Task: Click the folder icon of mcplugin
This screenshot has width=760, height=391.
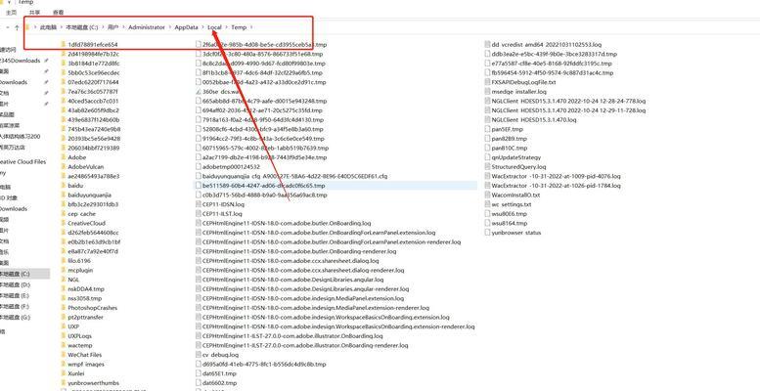Action: (x=63, y=271)
